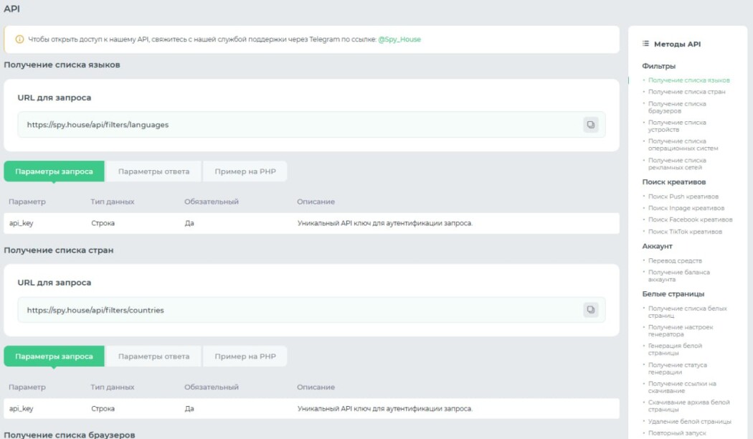Screen dimensions: 753x439
Task: Jump to Скачивание архива белой страницы
Action: pos(688,406)
